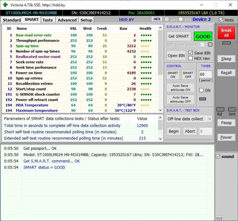This screenshot has width=238, height=221.
Task: Click the timer period input field
Action: (x=206, y=75)
